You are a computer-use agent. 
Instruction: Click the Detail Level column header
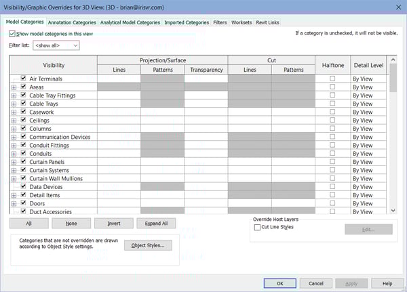click(368, 65)
